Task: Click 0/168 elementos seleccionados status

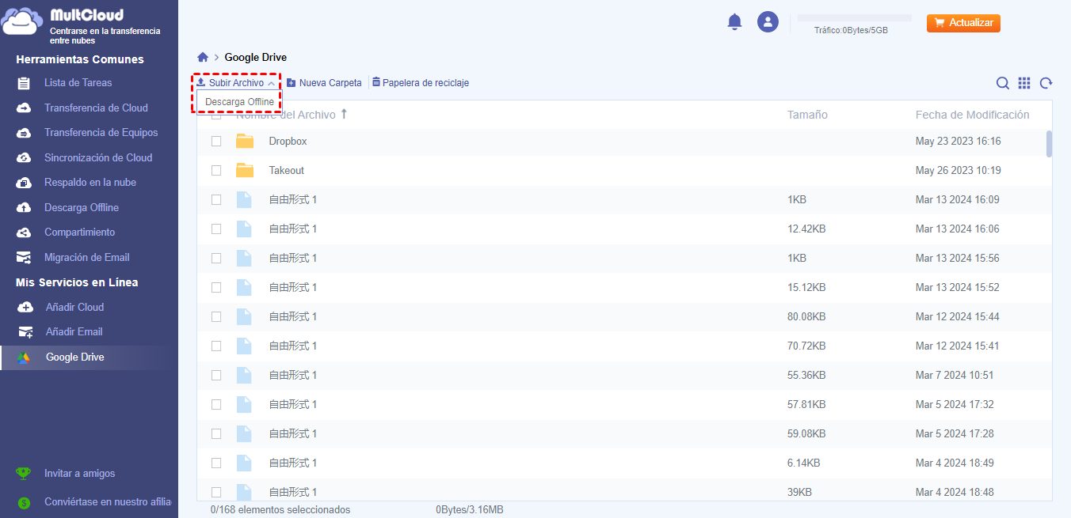Action: point(280,510)
